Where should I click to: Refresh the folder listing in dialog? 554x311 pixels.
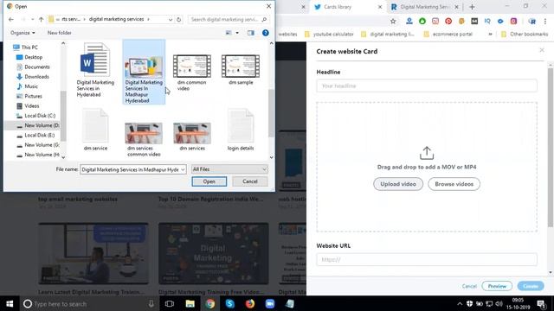click(x=179, y=19)
